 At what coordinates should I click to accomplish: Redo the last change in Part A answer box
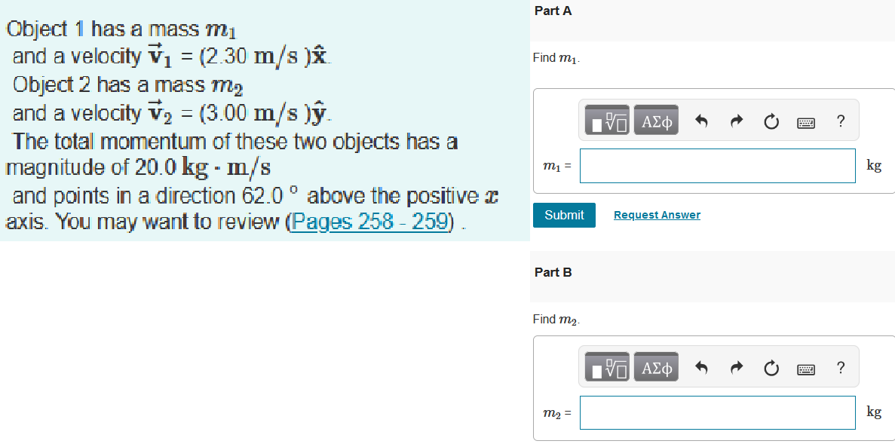pos(737,120)
